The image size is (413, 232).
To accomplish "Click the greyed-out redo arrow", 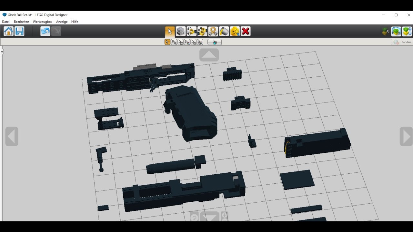I will 56,31.
